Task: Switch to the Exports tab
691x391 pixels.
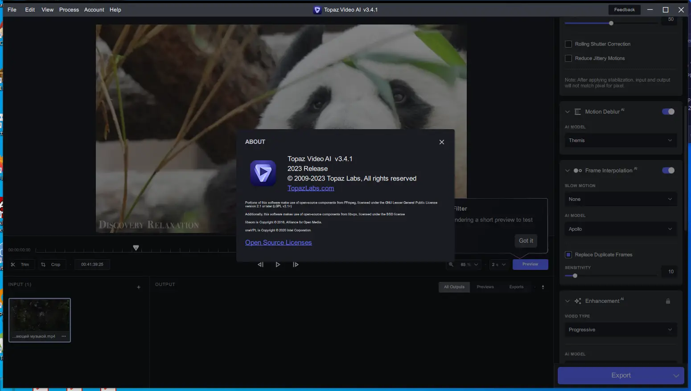Action: coord(517,287)
